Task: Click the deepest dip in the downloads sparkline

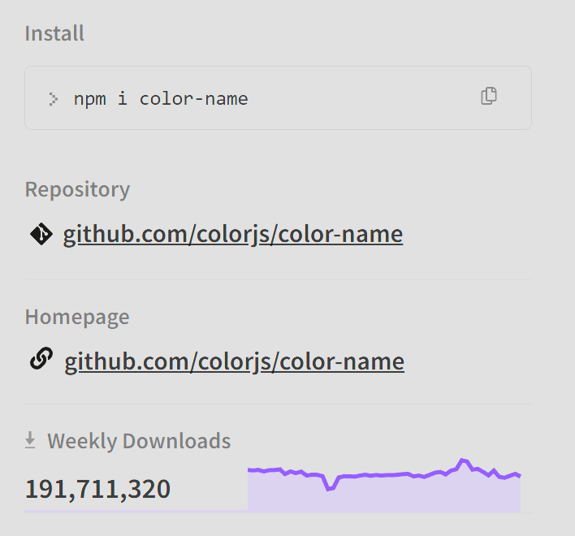Action: point(328,489)
